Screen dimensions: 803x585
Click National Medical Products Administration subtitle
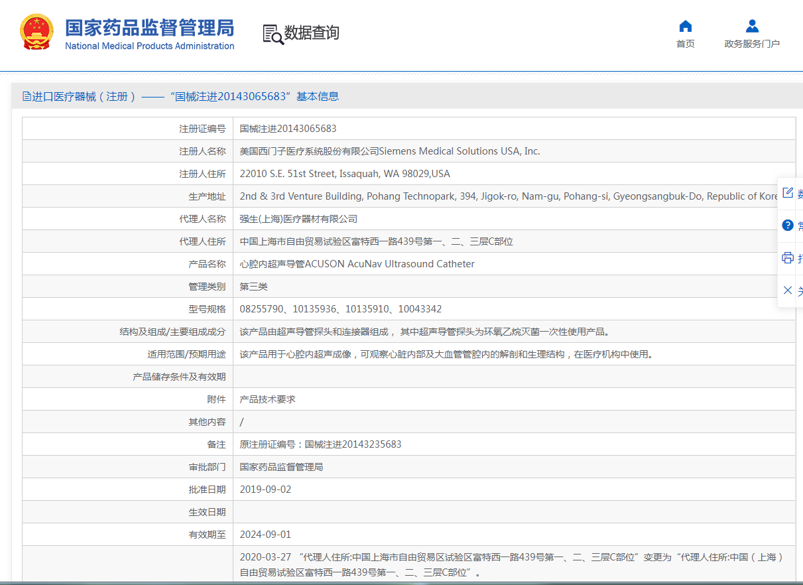click(x=149, y=46)
